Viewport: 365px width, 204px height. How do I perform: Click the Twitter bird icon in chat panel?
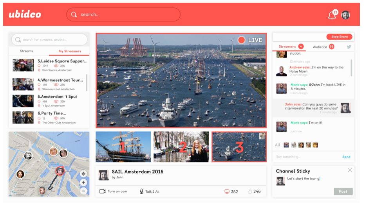tap(349, 47)
